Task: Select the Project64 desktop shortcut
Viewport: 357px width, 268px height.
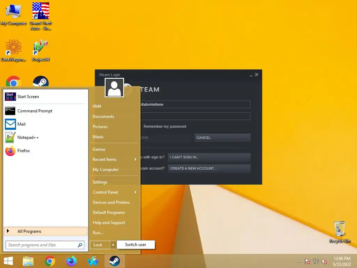Action: tap(40, 50)
